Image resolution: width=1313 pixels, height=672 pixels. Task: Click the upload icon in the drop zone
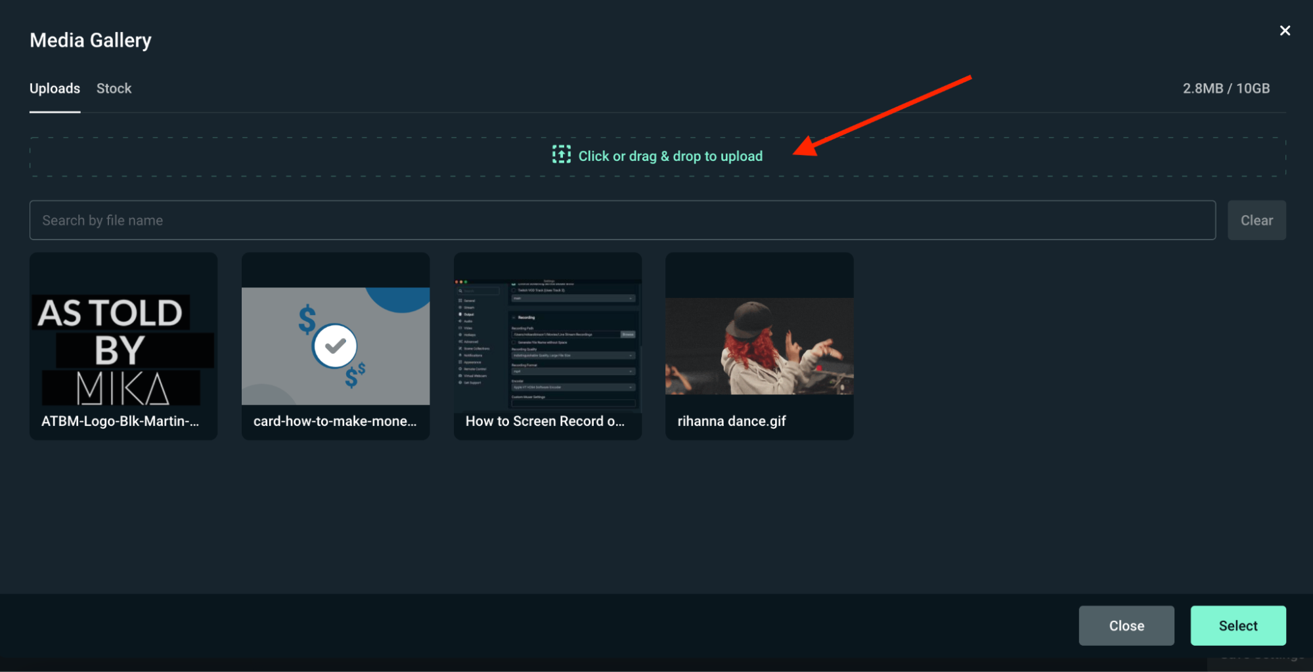point(561,155)
